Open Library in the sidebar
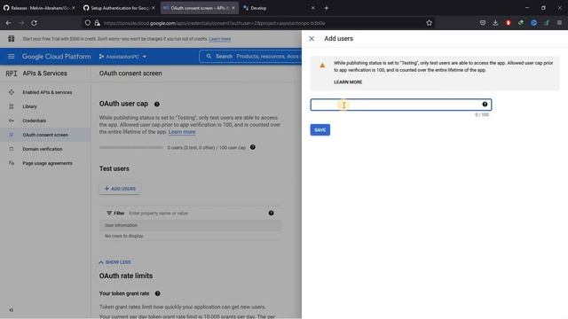This screenshot has height=319, width=568. point(29,106)
